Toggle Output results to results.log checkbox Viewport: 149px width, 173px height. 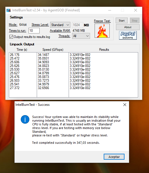11,37
